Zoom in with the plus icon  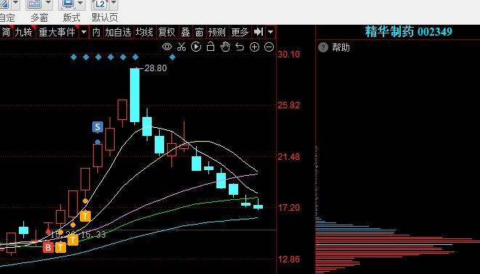point(254,47)
